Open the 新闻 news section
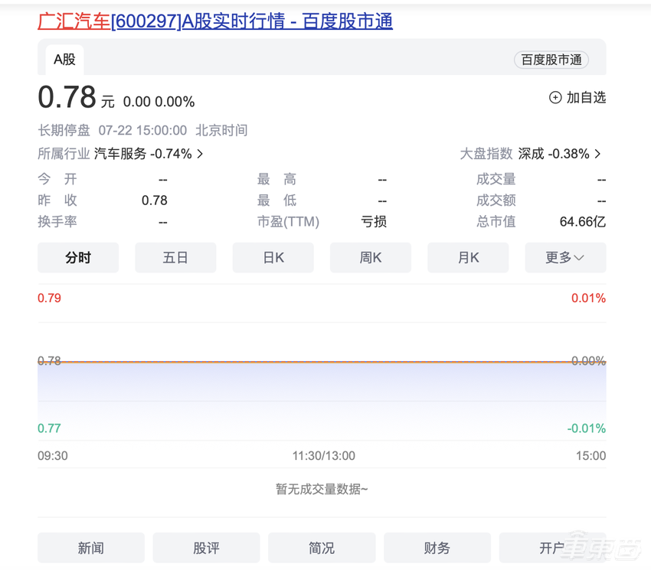This screenshot has width=651, height=570. point(90,547)
